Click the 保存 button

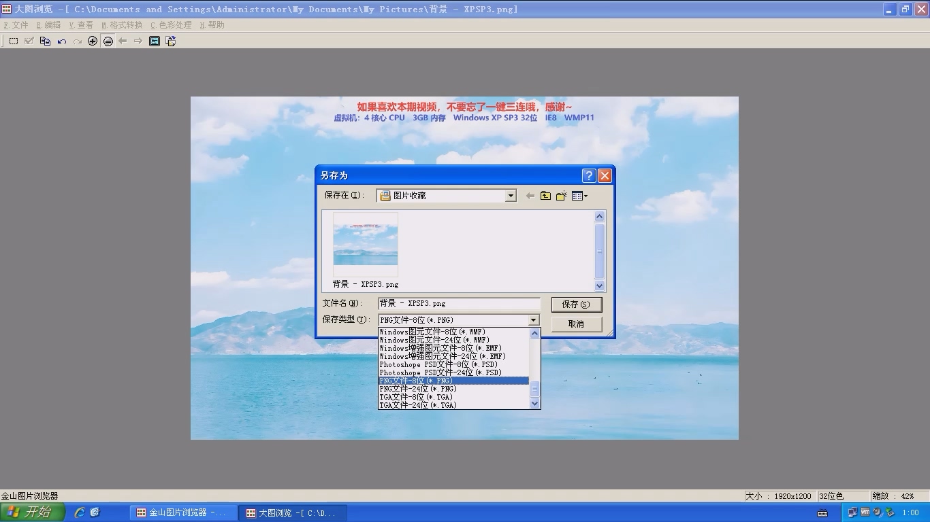[576, 304]
